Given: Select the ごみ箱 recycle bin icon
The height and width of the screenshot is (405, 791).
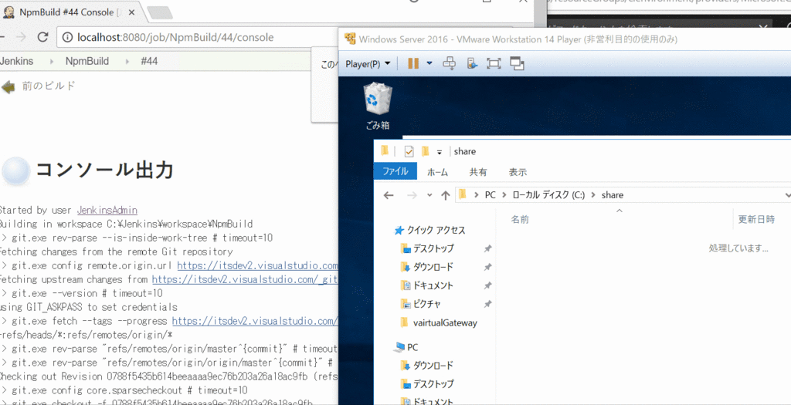Looking at the screenshot, I should (x=377, y=106).
